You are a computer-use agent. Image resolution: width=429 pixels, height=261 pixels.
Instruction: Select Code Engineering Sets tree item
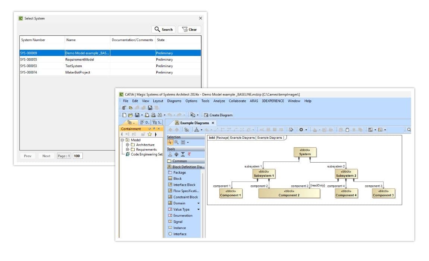coord(144,155)
